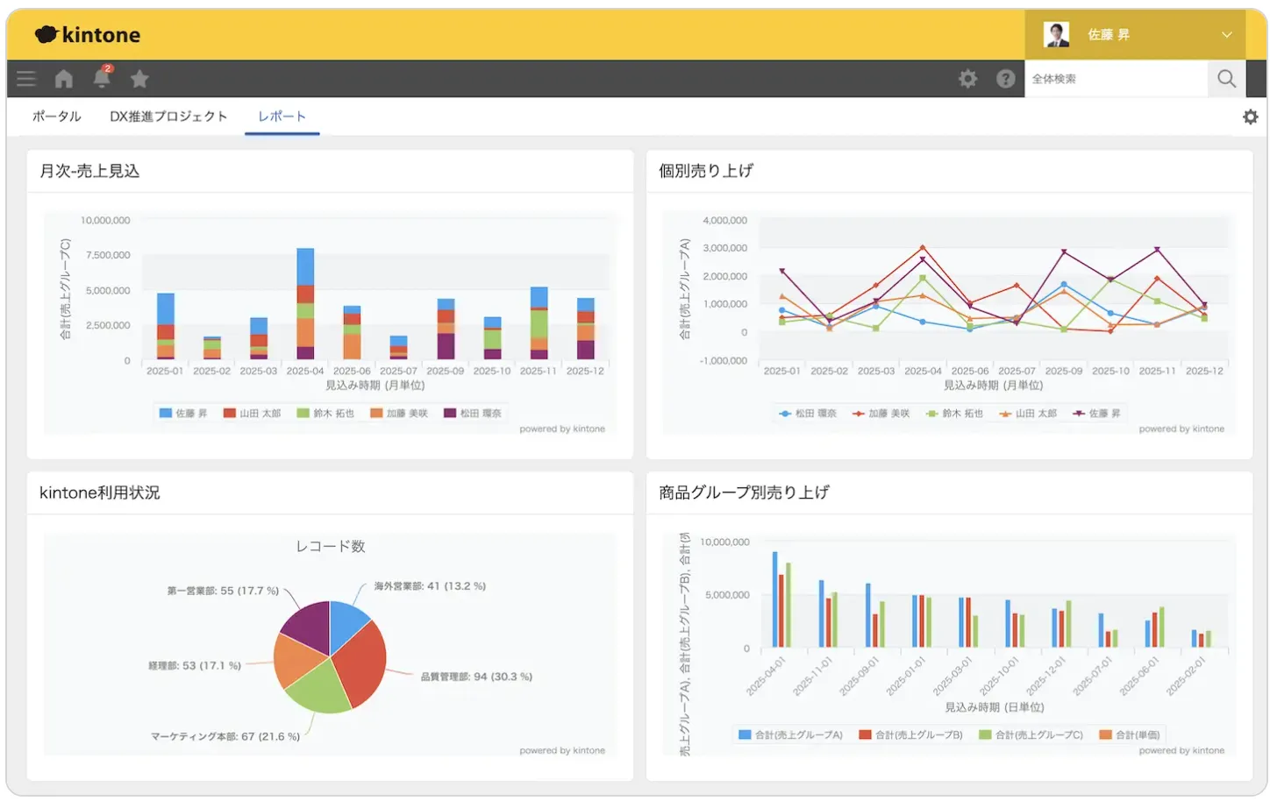Open the notifications bell
This screenshot has height=801, width=1270.
pyautogui.click(x=102, y=78)
